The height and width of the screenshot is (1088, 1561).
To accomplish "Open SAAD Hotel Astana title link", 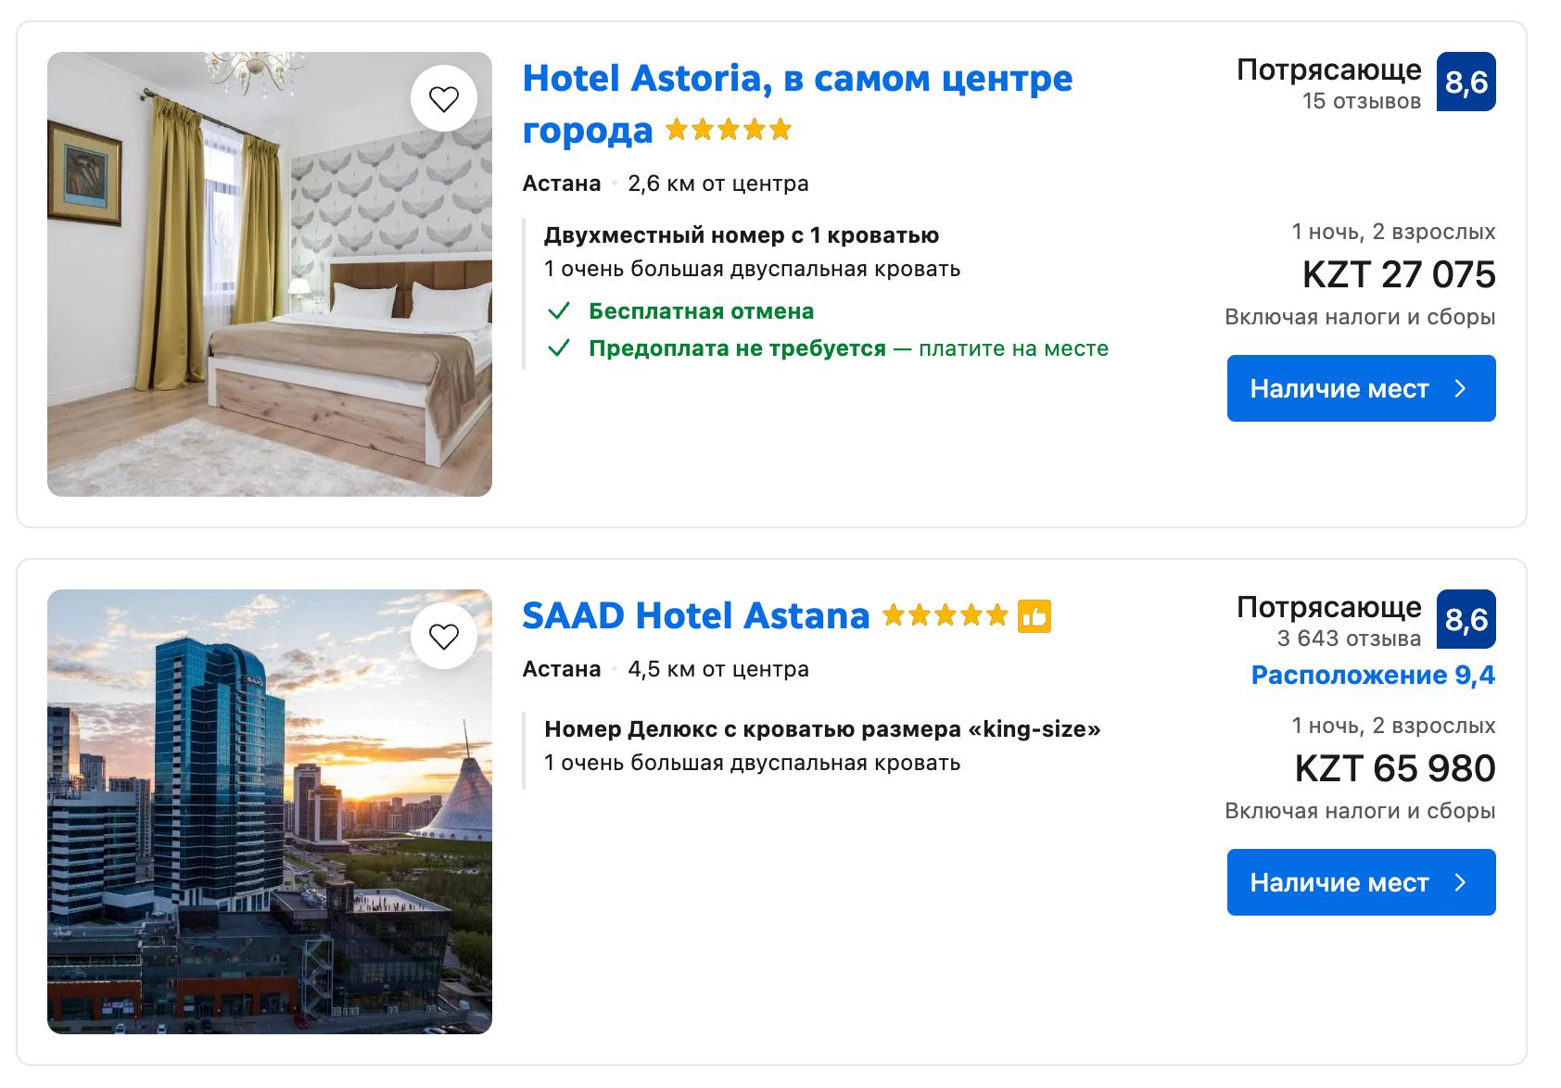I will pyautogui.click(x=695, y=615).
